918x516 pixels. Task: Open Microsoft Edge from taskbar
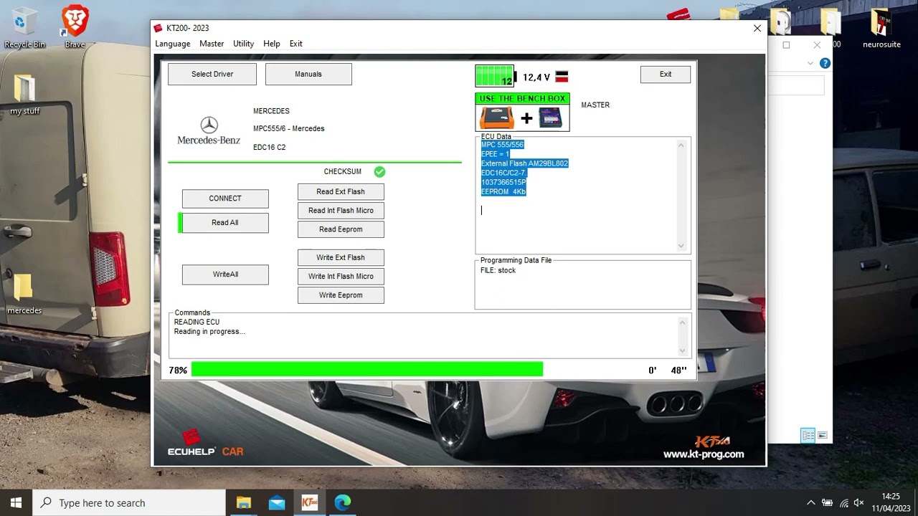343,503
